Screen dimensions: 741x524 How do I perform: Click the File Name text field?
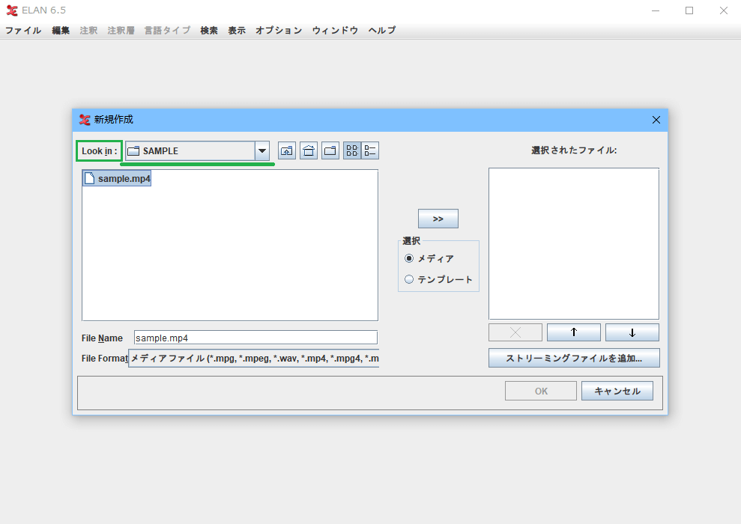pyautogui.click(x=255, y=338)
